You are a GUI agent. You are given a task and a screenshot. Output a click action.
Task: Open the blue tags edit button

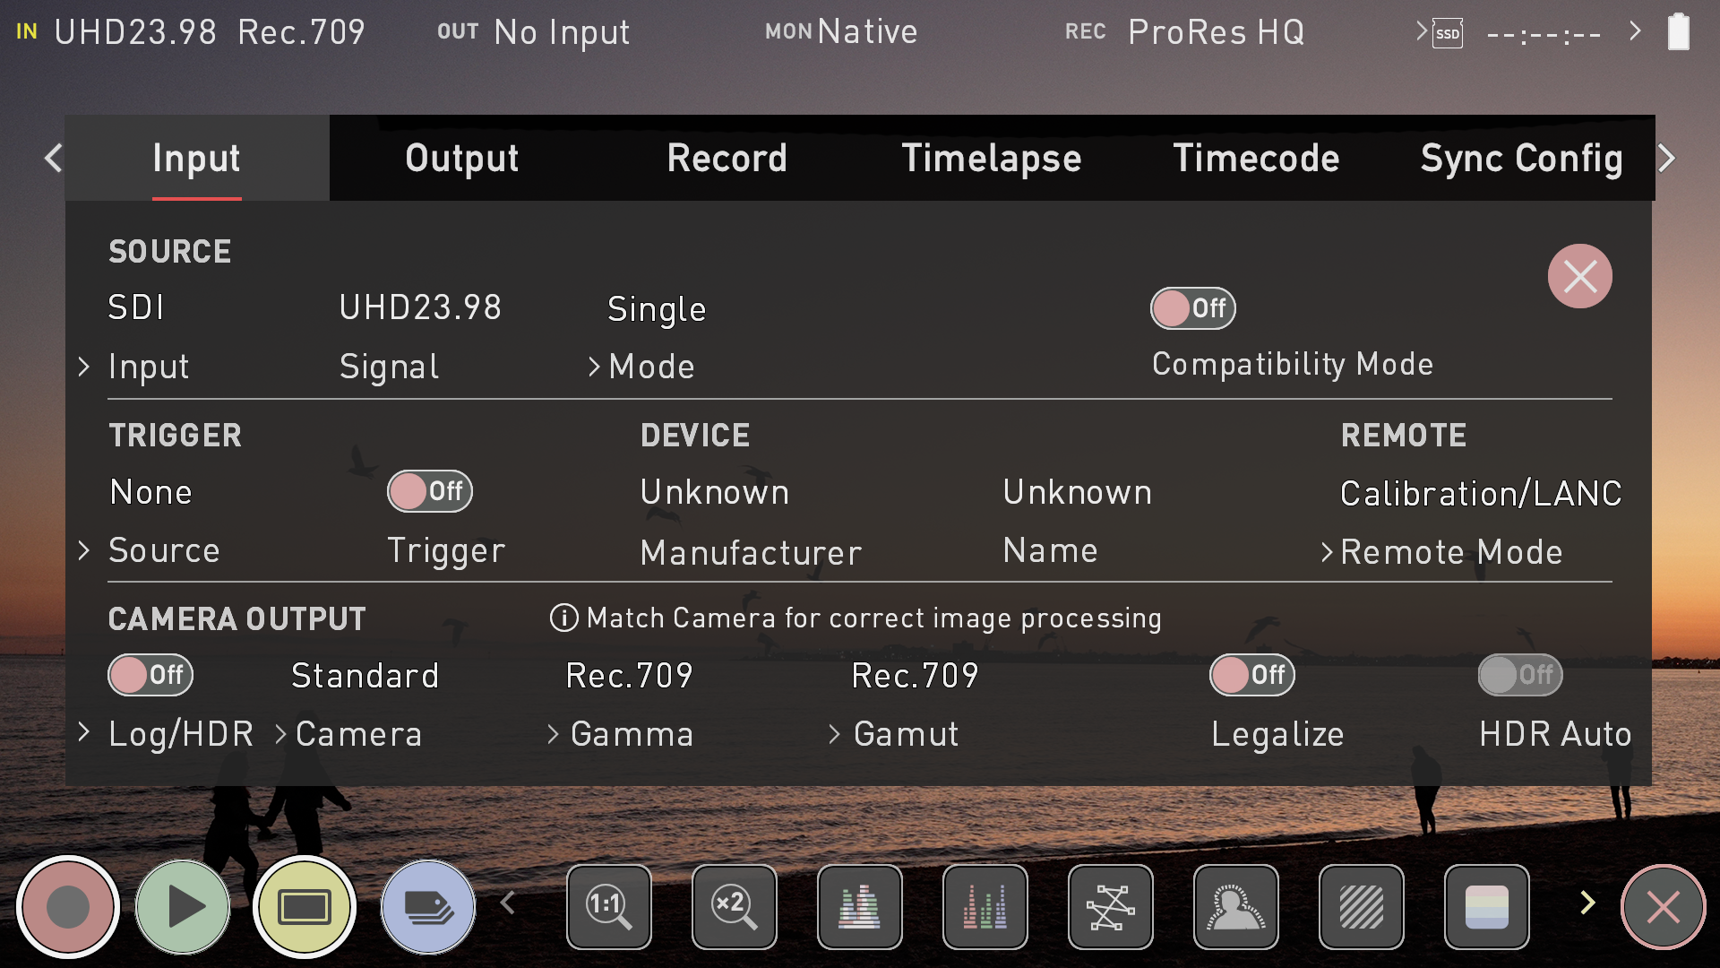(x=428, y=907)
